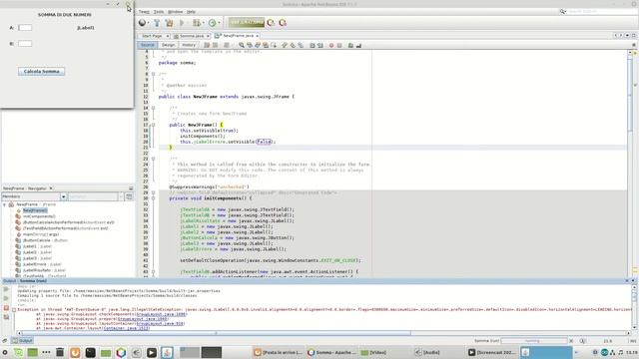
Task: Open the Profile Project dropdown arrow
Action: 219,23
